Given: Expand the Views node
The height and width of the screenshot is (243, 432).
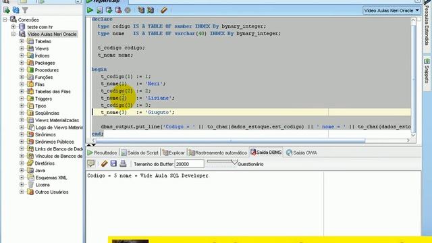Looking at the screenshot, I should tap(22, 48).
